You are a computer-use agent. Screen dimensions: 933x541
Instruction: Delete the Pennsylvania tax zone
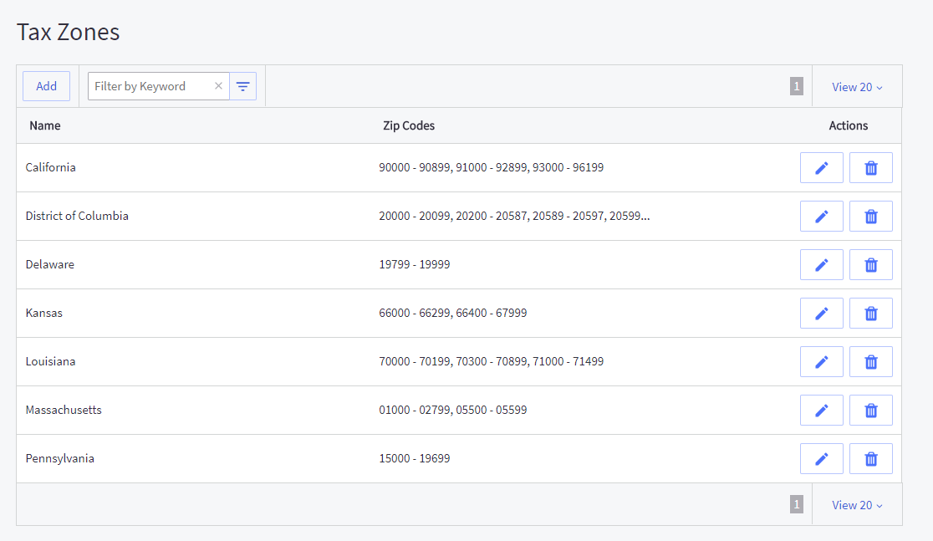[870, 459]
